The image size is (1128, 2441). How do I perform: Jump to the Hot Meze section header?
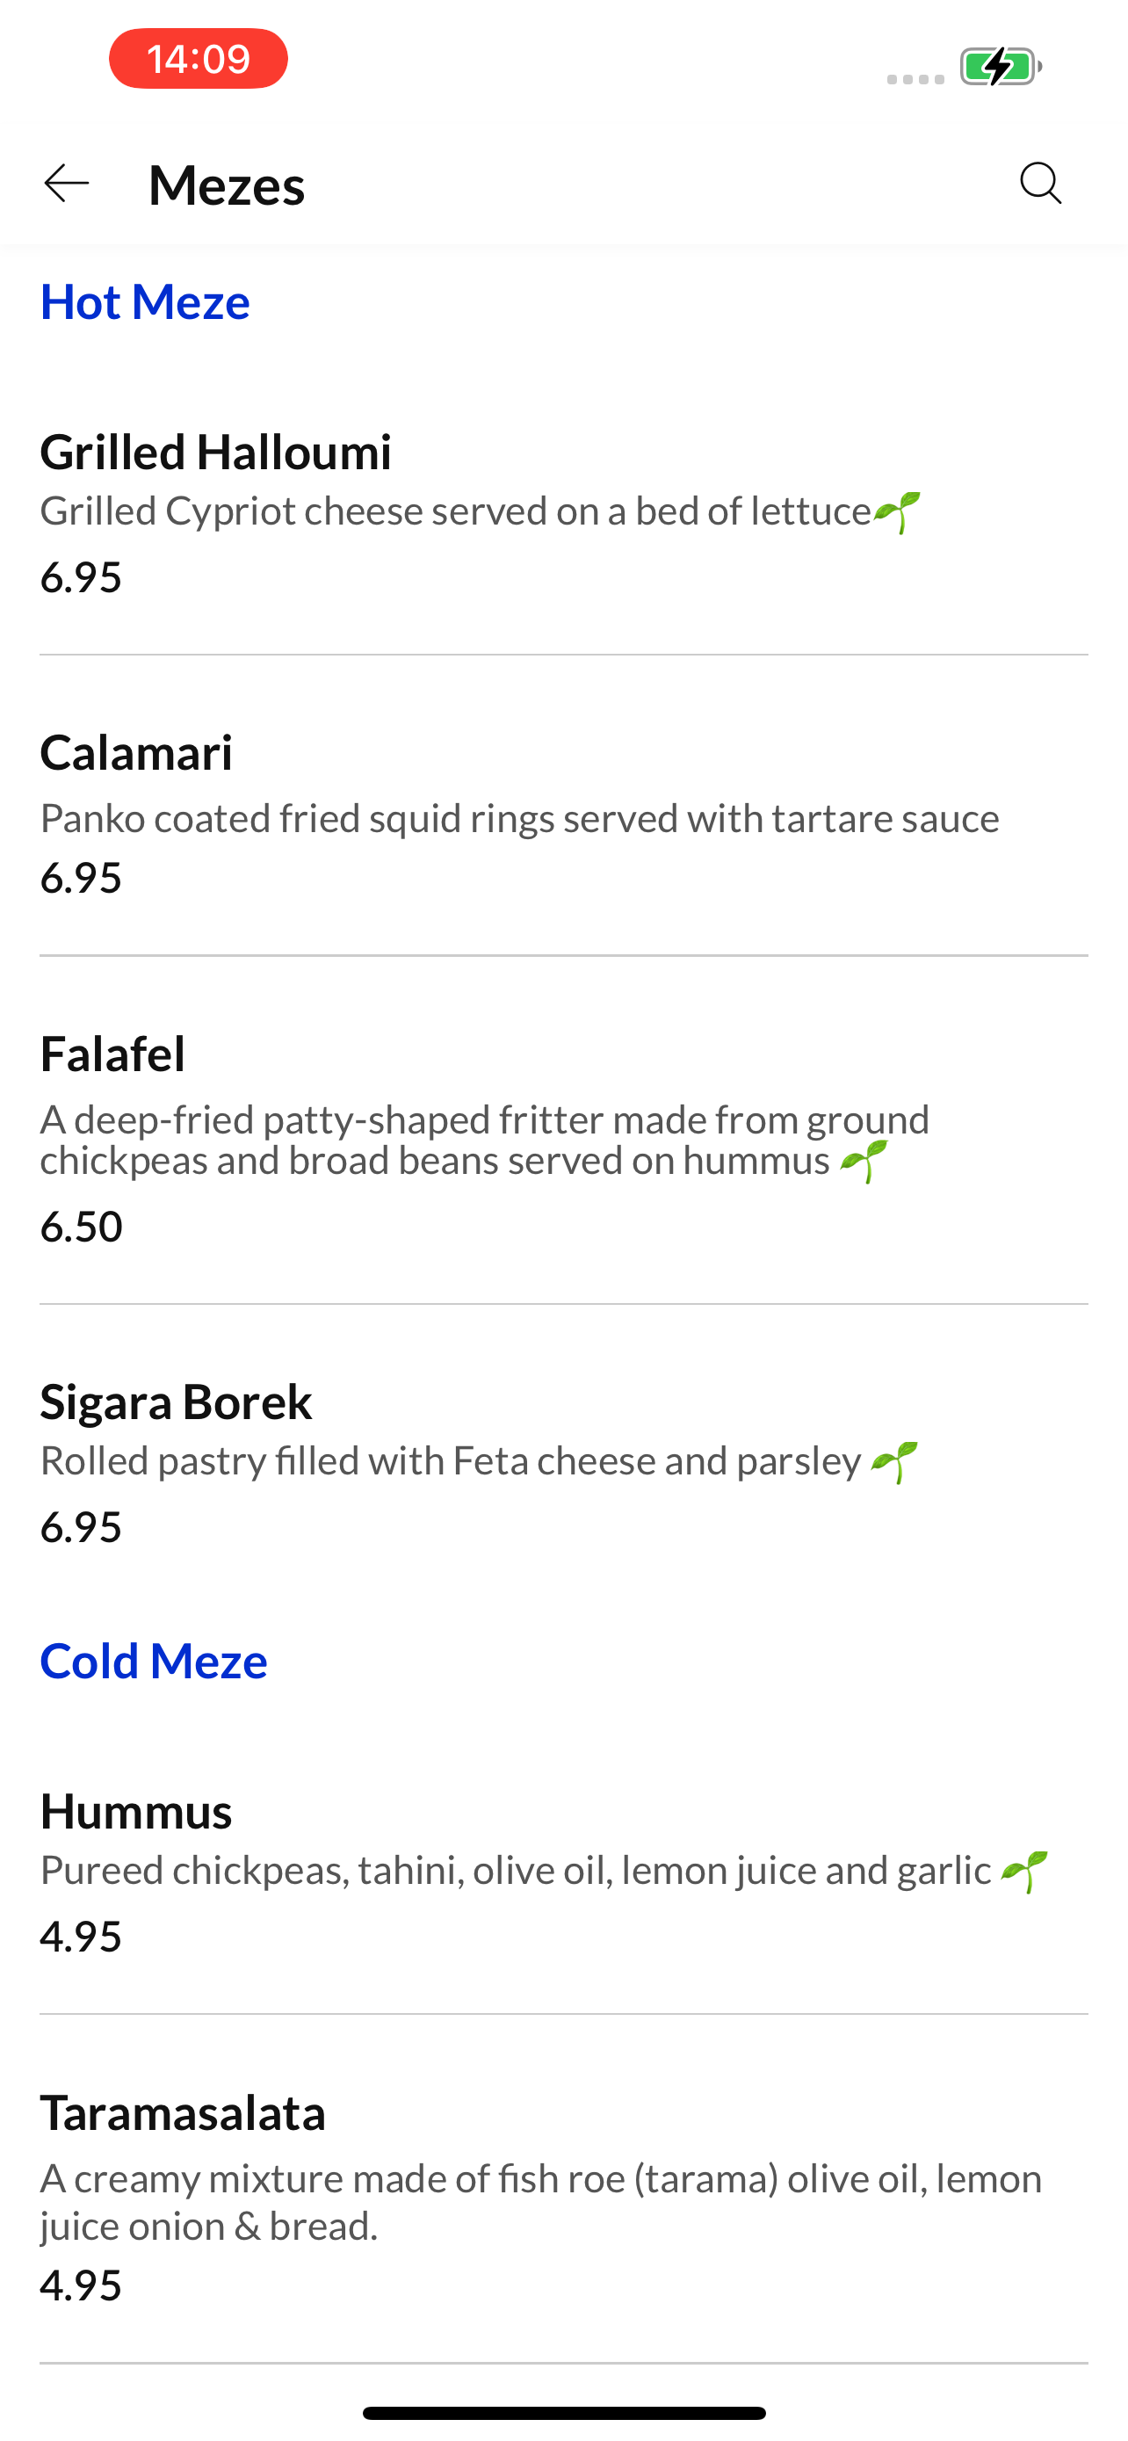tap(145, 302)
